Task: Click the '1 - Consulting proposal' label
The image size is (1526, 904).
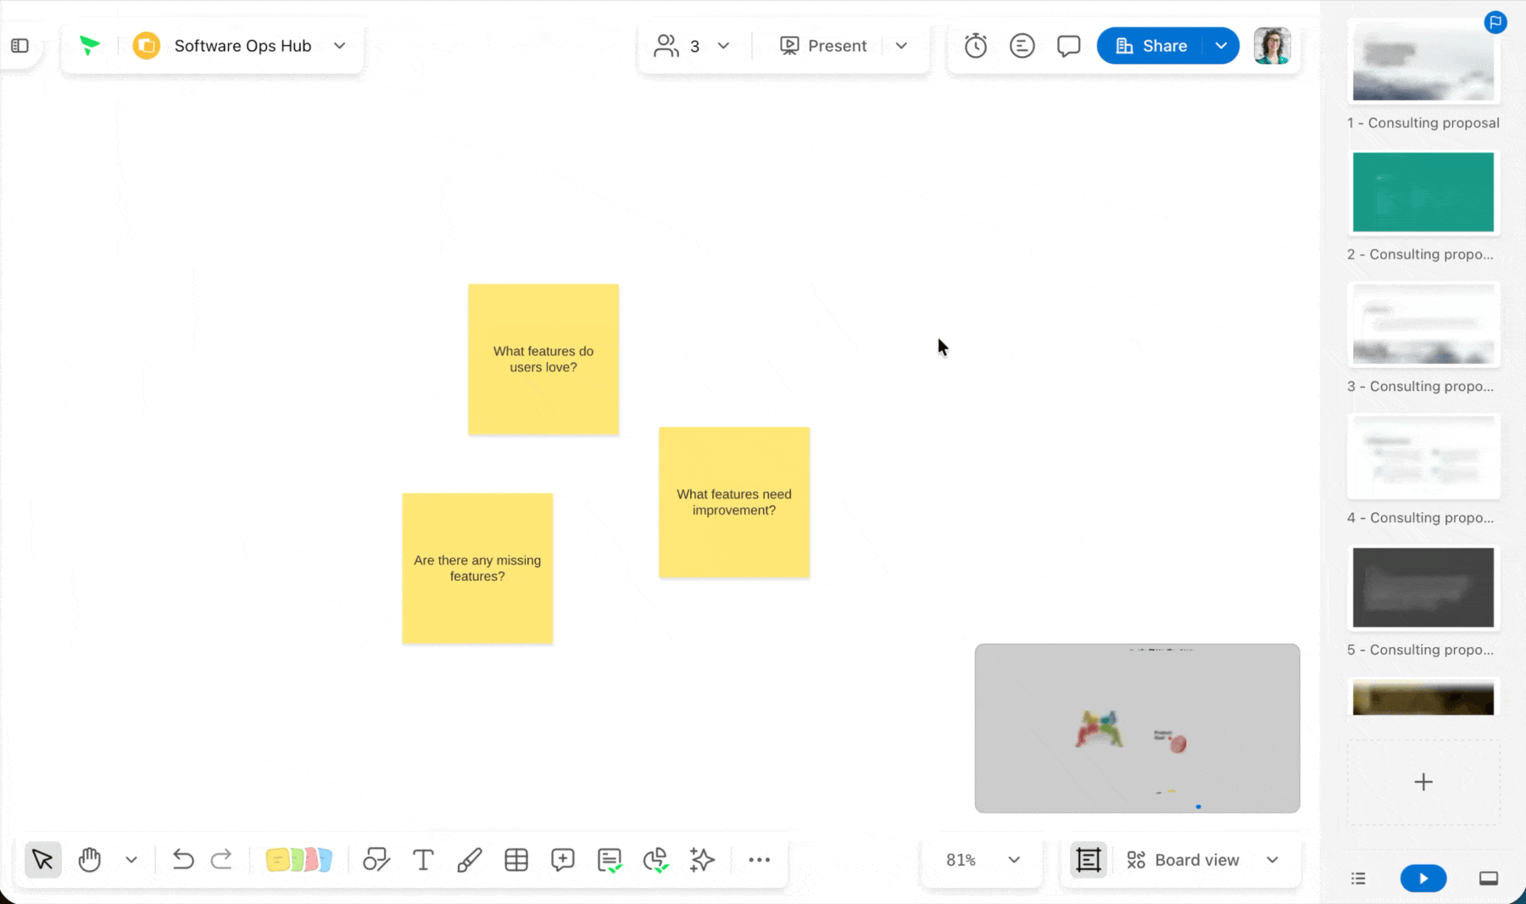Action: (x=1423, y=123)
